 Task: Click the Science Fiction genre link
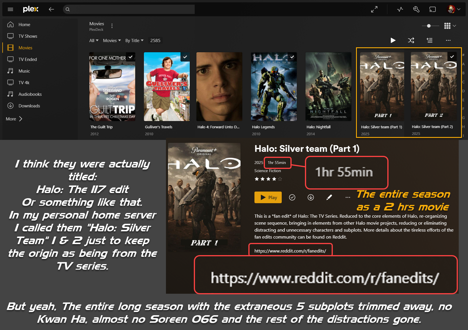(x=268, y=171)
